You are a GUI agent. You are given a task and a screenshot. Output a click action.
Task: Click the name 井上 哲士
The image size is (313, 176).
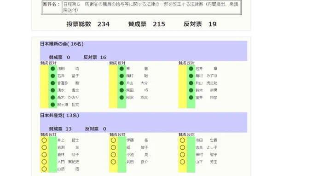point(68,140)
